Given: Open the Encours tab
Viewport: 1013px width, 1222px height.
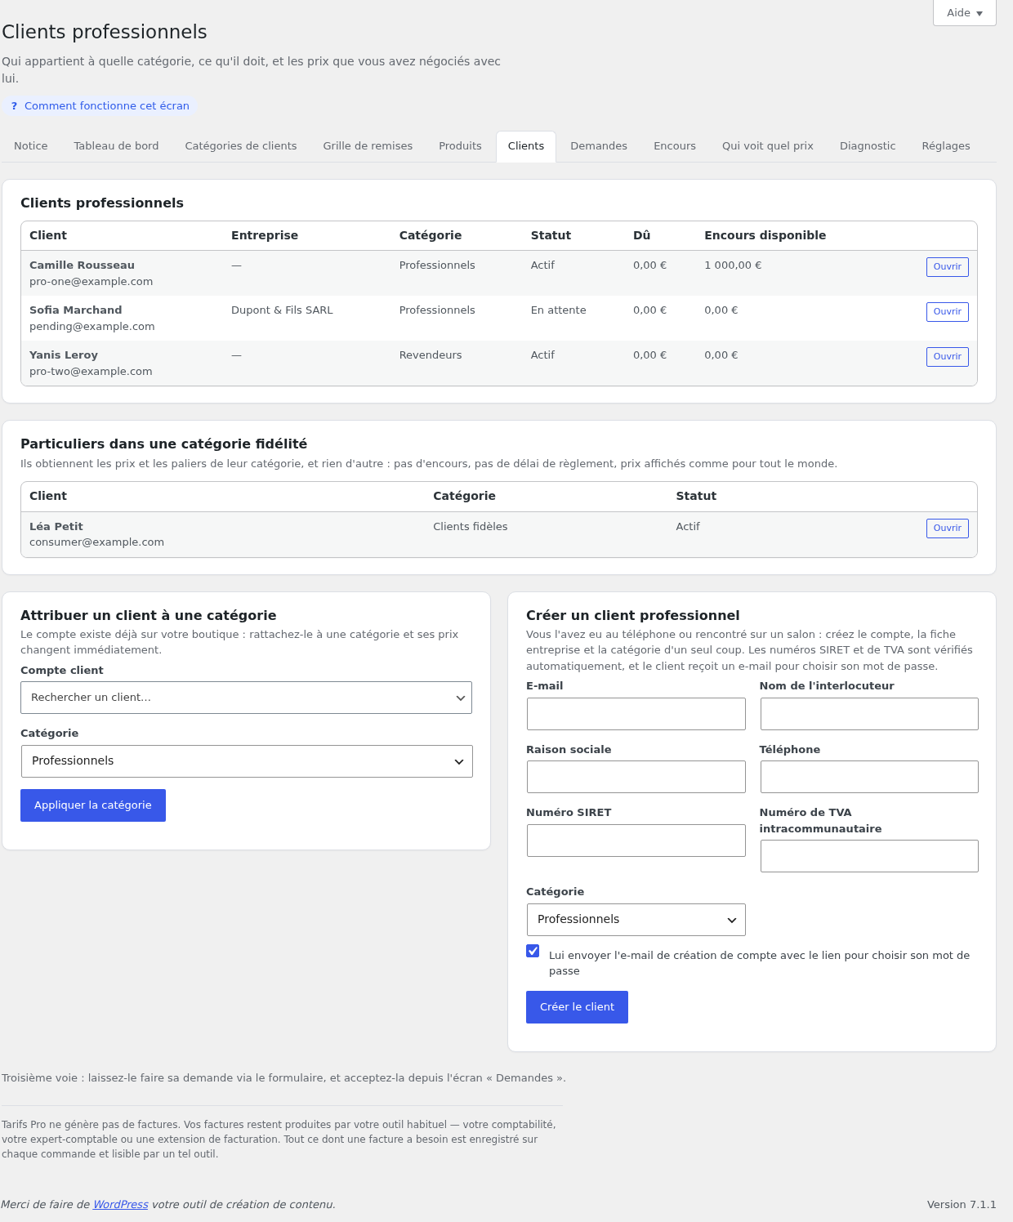Looking at the screenshot, I should pos(675,146).
